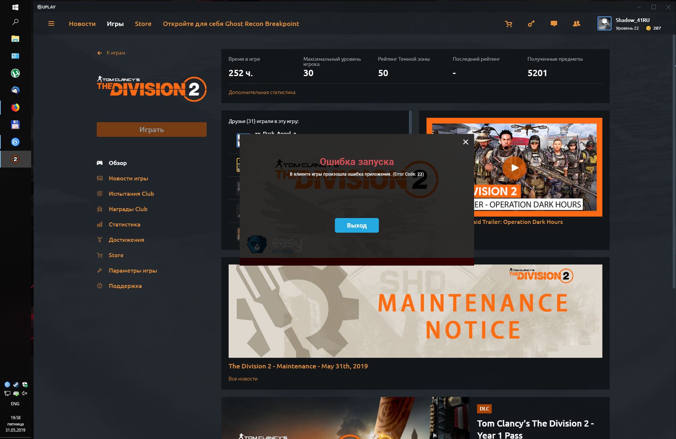676x439 pixels.
Task: Click the Division 2 Year 1 Pass artwork
Action: coord(345,418)
